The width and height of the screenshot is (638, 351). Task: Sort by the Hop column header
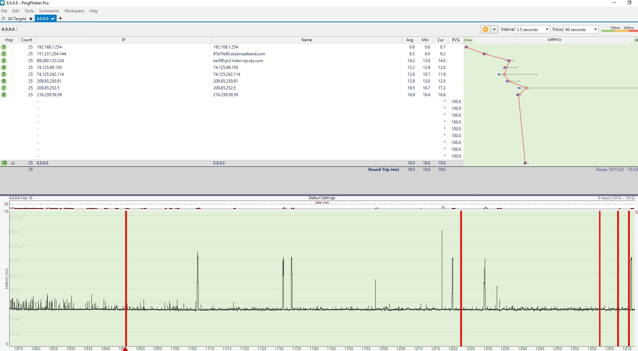[9, 40]
